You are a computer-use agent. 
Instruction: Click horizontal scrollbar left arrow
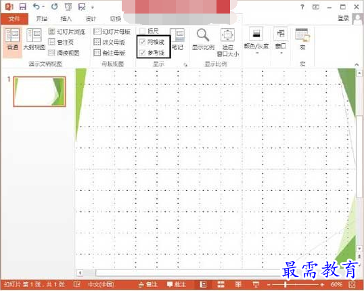pos(80,273)
